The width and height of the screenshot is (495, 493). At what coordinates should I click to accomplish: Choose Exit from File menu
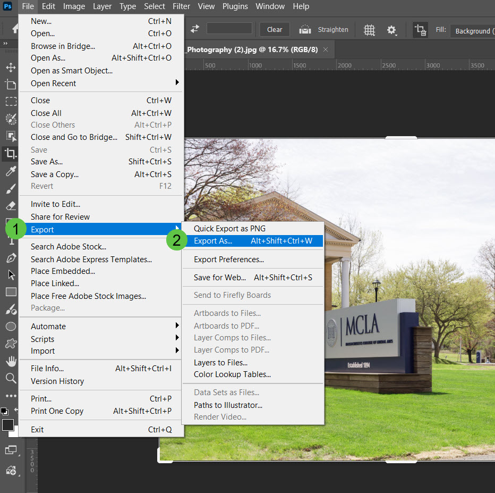tap(101, 430)
